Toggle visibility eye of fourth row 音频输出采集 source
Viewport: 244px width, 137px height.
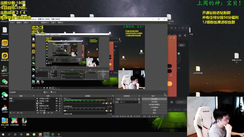(x=57, y=106)
